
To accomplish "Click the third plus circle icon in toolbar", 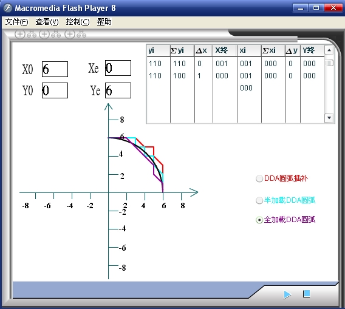I will click(x=70, y=35).
